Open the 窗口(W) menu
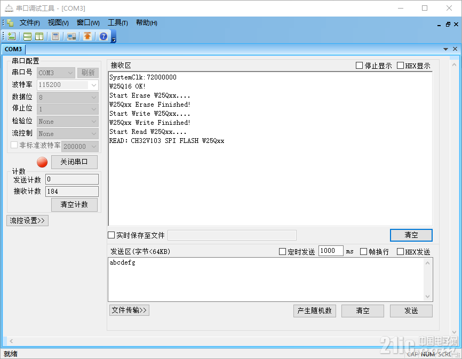 pos(88,23)
